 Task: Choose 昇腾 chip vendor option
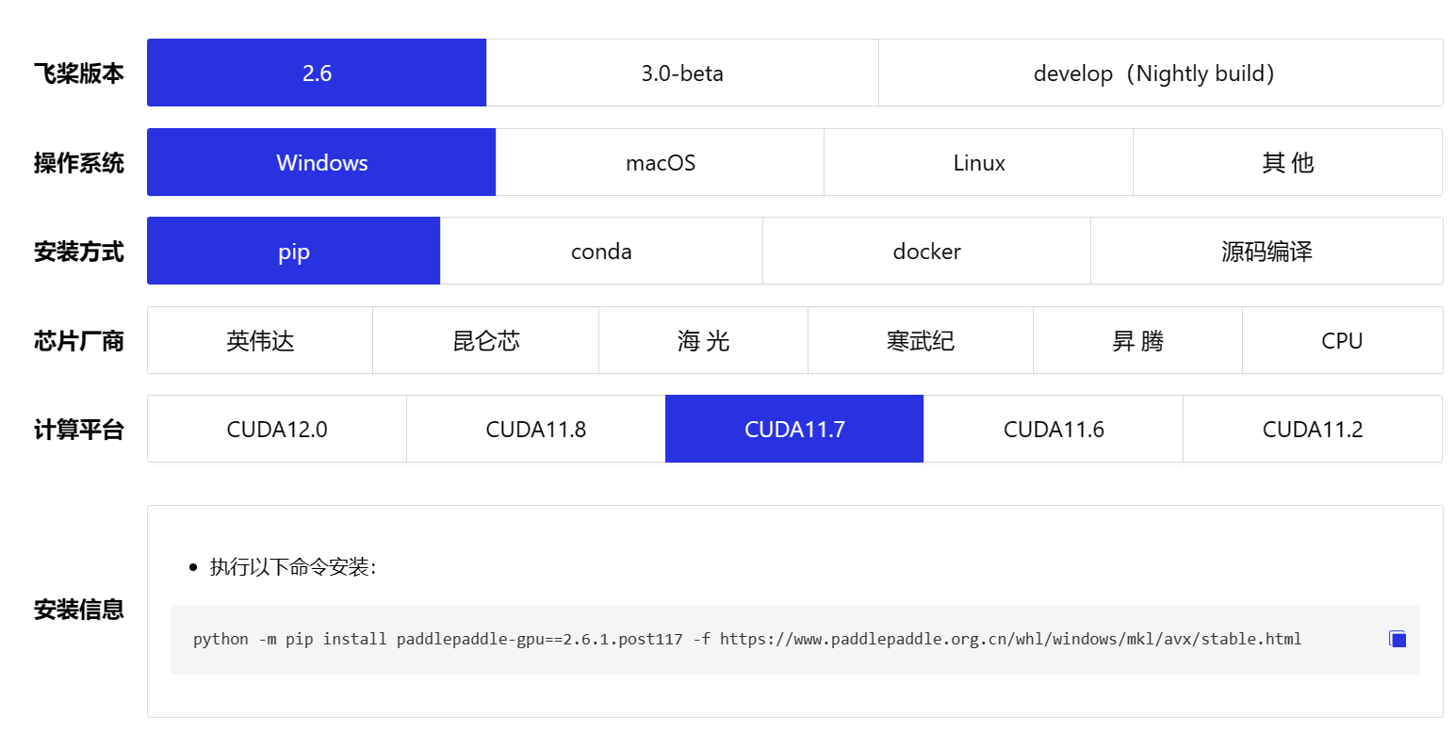[1138, 340]
